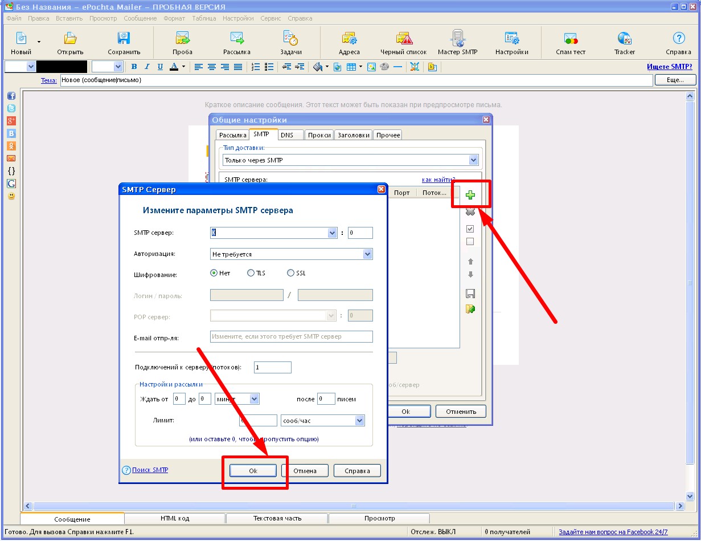This screenshot has width=701, height=541.
Task: Switch to the Заголовки settings tab
Action: click(x=354, y=135)
